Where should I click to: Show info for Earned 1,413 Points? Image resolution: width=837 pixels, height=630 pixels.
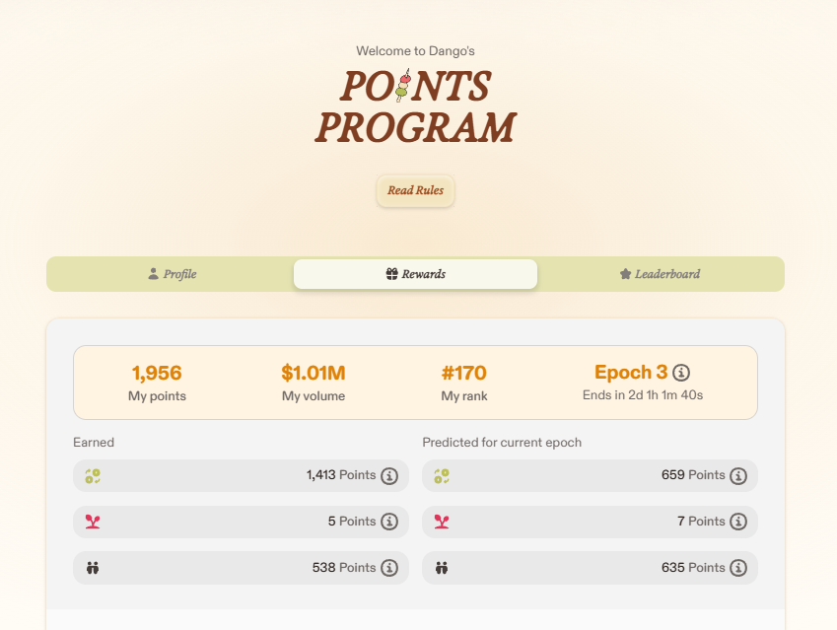[x=389, y=475]
